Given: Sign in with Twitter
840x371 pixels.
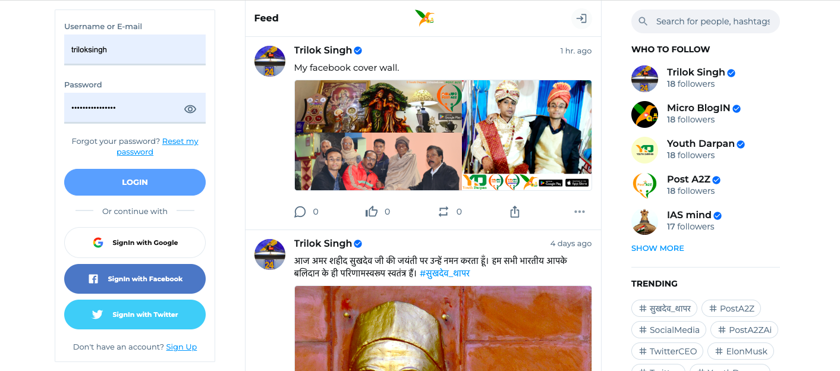Looking at the screenshot, I should pos(135,315).
